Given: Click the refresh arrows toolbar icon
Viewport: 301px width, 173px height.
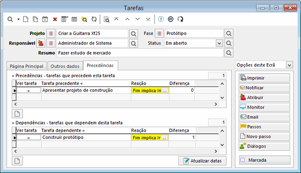Looking at the screenshot, I should coord(94,19).
